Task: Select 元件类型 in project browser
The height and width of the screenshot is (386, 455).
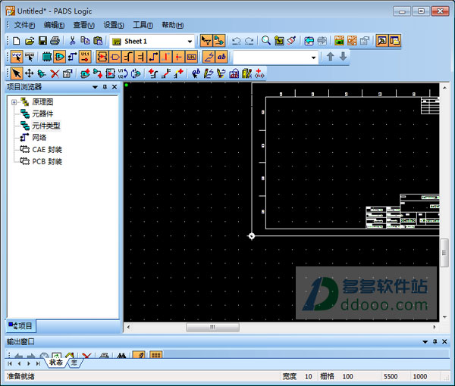Action: click(45, 126)
